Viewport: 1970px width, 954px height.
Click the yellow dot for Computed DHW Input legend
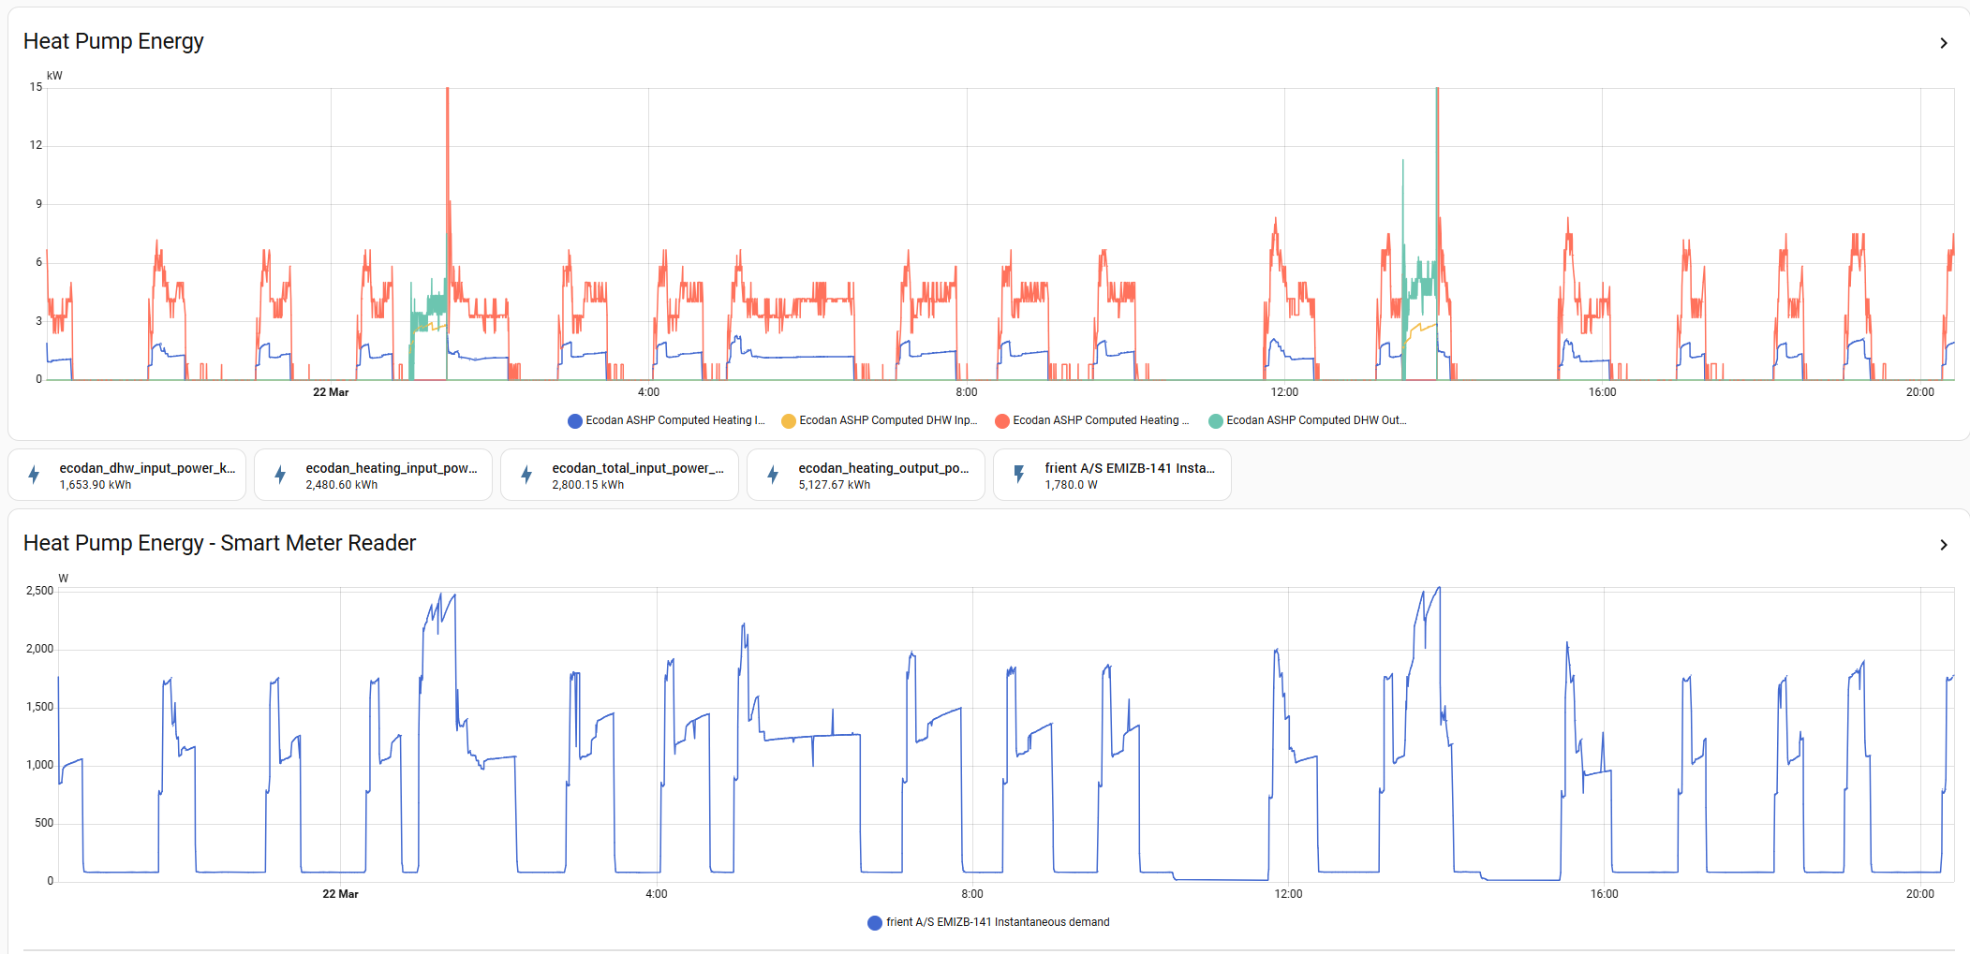point(789,421)
